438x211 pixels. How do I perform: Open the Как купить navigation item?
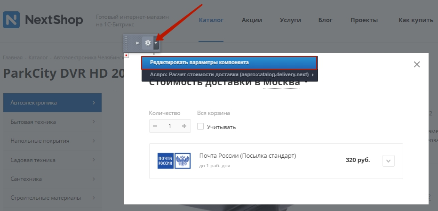[416, 20]
